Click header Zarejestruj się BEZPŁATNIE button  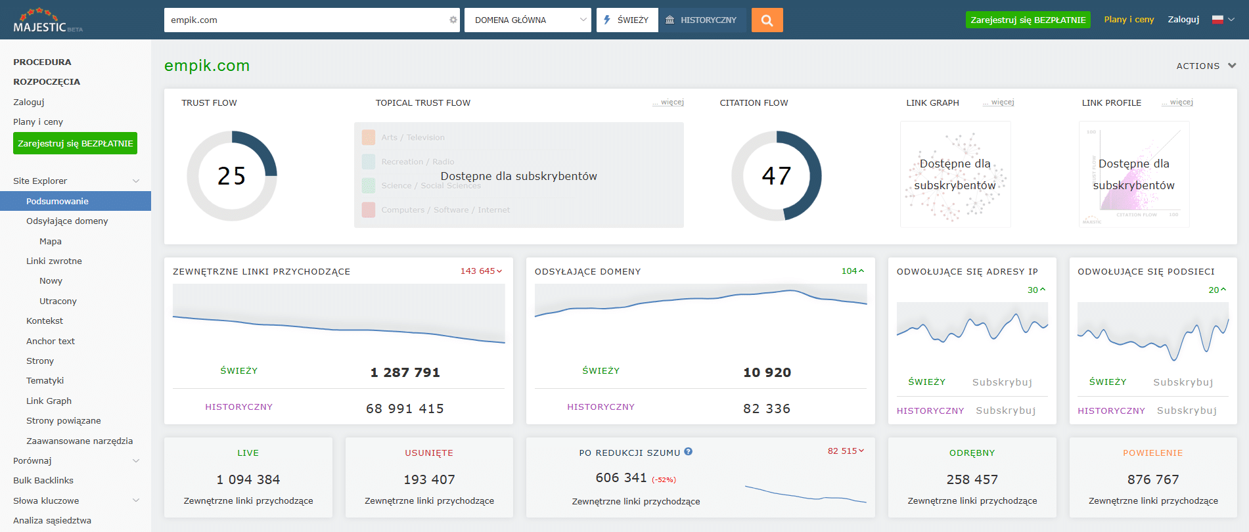point(1028,20)
